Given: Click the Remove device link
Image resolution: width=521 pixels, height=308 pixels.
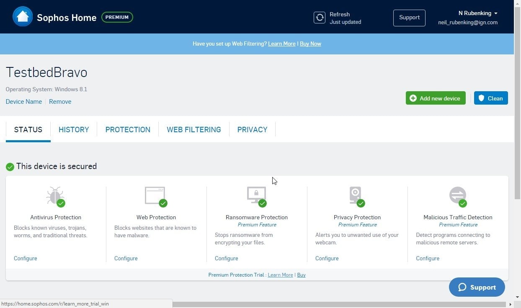Looking at the screenshot, I should (x=60, y=102).
